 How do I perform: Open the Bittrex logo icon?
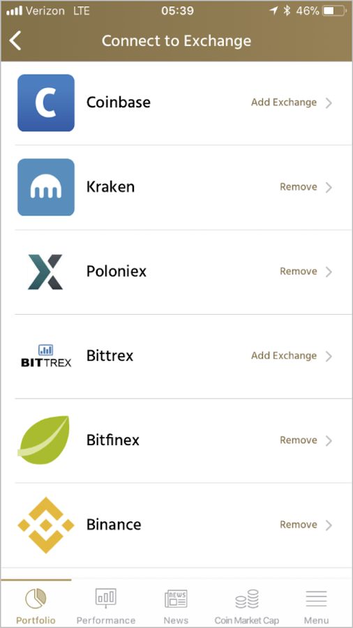pyautogui.click(x=46, y=356)
